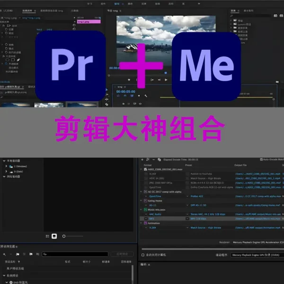
Task: Select the pen mask tool under Opacity
Action: (x=18, y=60)
